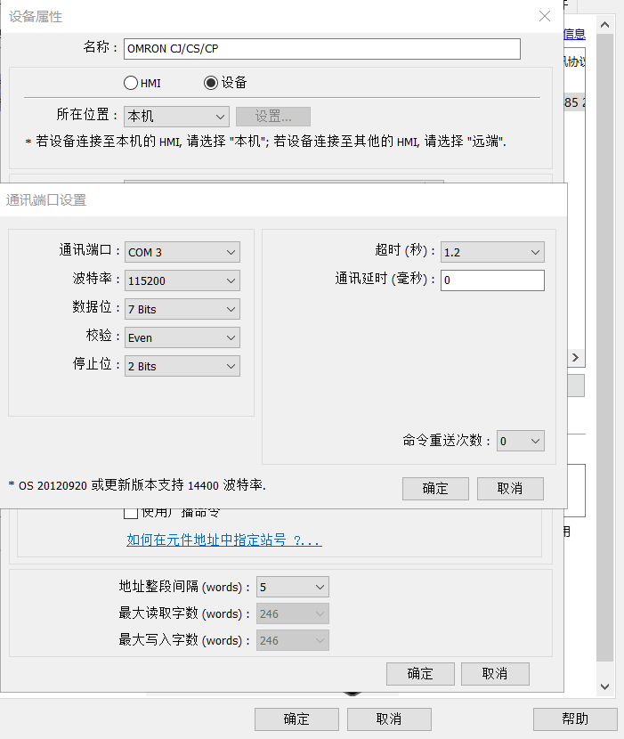Screen dimensions: 624x739
Task: Open the 超时 (秒) dropdown
Action: tap(492, 252)
